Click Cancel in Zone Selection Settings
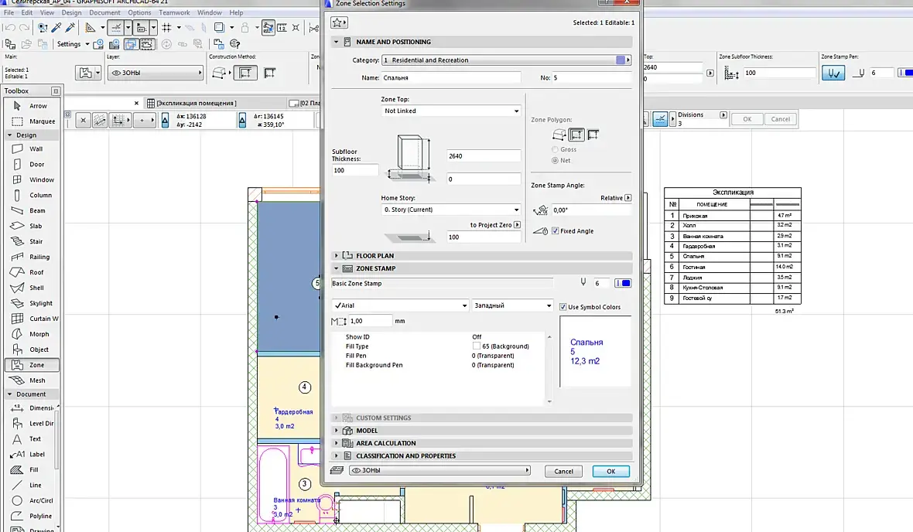 click(563, 472)
